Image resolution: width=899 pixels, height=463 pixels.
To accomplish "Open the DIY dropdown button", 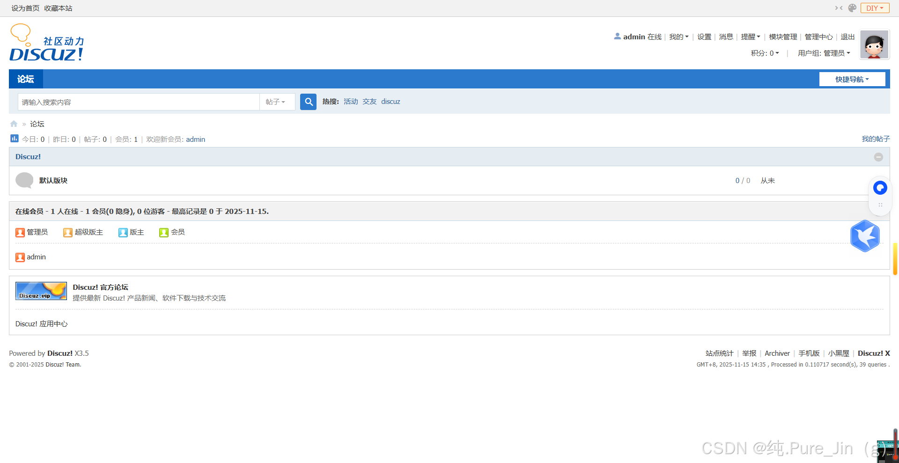I will click(x=875, y=8).
